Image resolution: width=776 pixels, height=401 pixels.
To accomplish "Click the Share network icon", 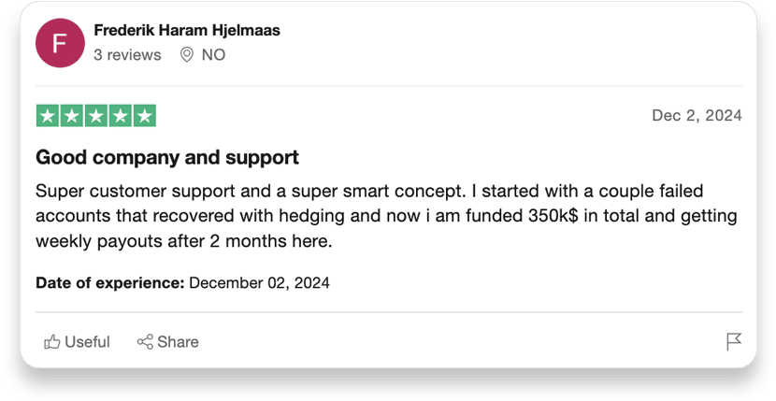I will click(x=145, y=341).
